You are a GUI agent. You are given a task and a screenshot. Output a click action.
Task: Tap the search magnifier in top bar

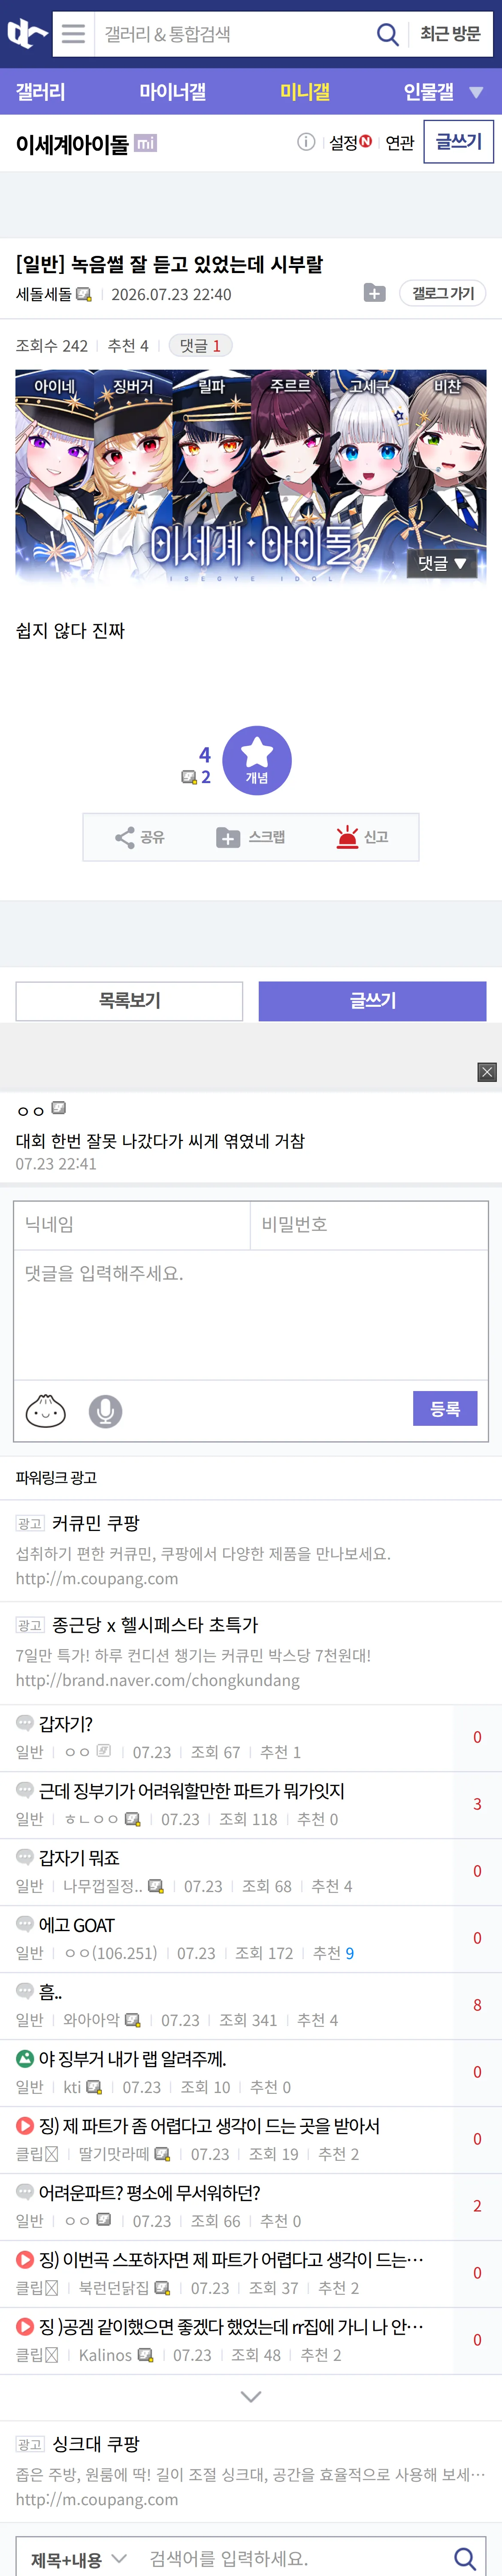coord(387,34)
